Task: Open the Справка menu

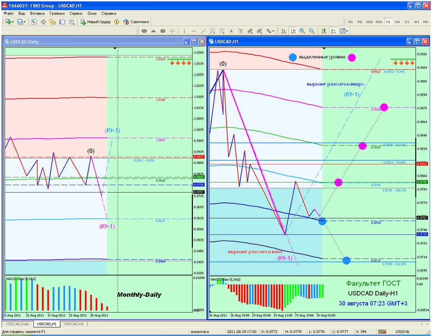Action: tap(109, 13)
